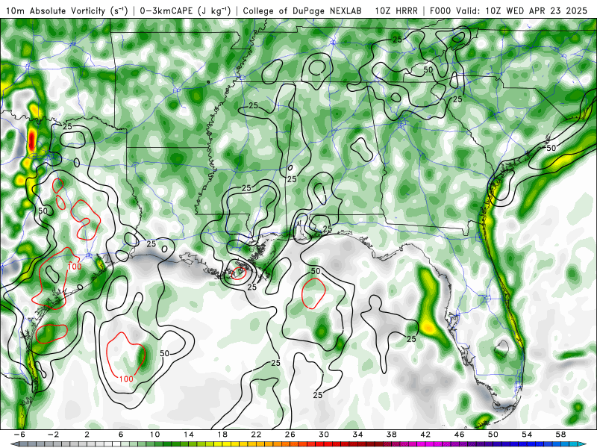Click the "F000" forecast hour label

(x=440, y=11)
